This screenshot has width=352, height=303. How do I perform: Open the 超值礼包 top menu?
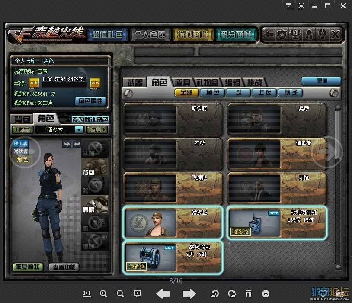pyautogui.click(x=108, y=35)
